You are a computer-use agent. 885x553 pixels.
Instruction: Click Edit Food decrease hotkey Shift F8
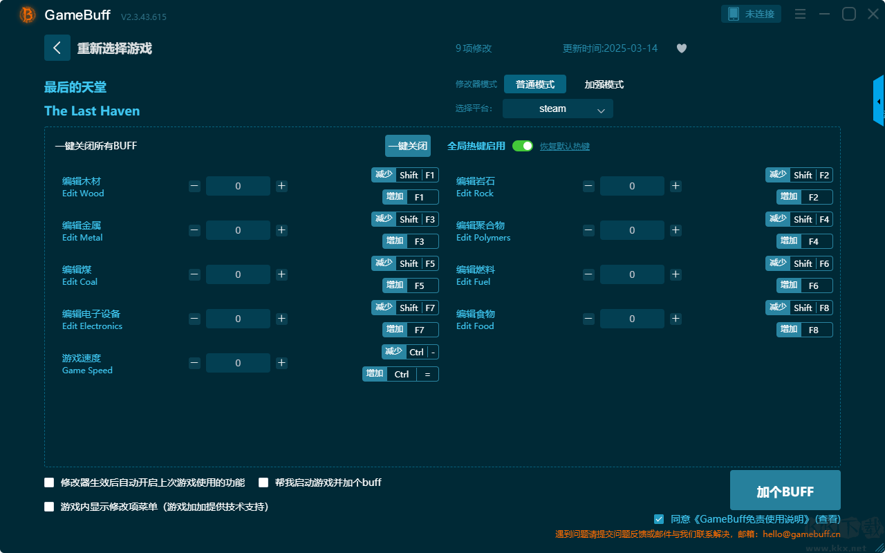tap(799, 308)
